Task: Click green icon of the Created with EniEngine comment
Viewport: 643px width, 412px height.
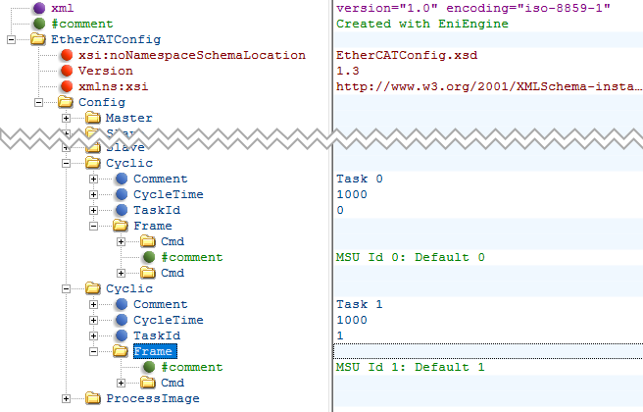Action: pyautogui.click(x=39, y=24)
